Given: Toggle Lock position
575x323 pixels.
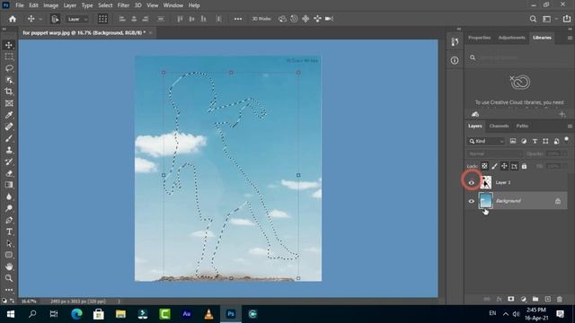Looking at the screenshot, I should [504, 166].
